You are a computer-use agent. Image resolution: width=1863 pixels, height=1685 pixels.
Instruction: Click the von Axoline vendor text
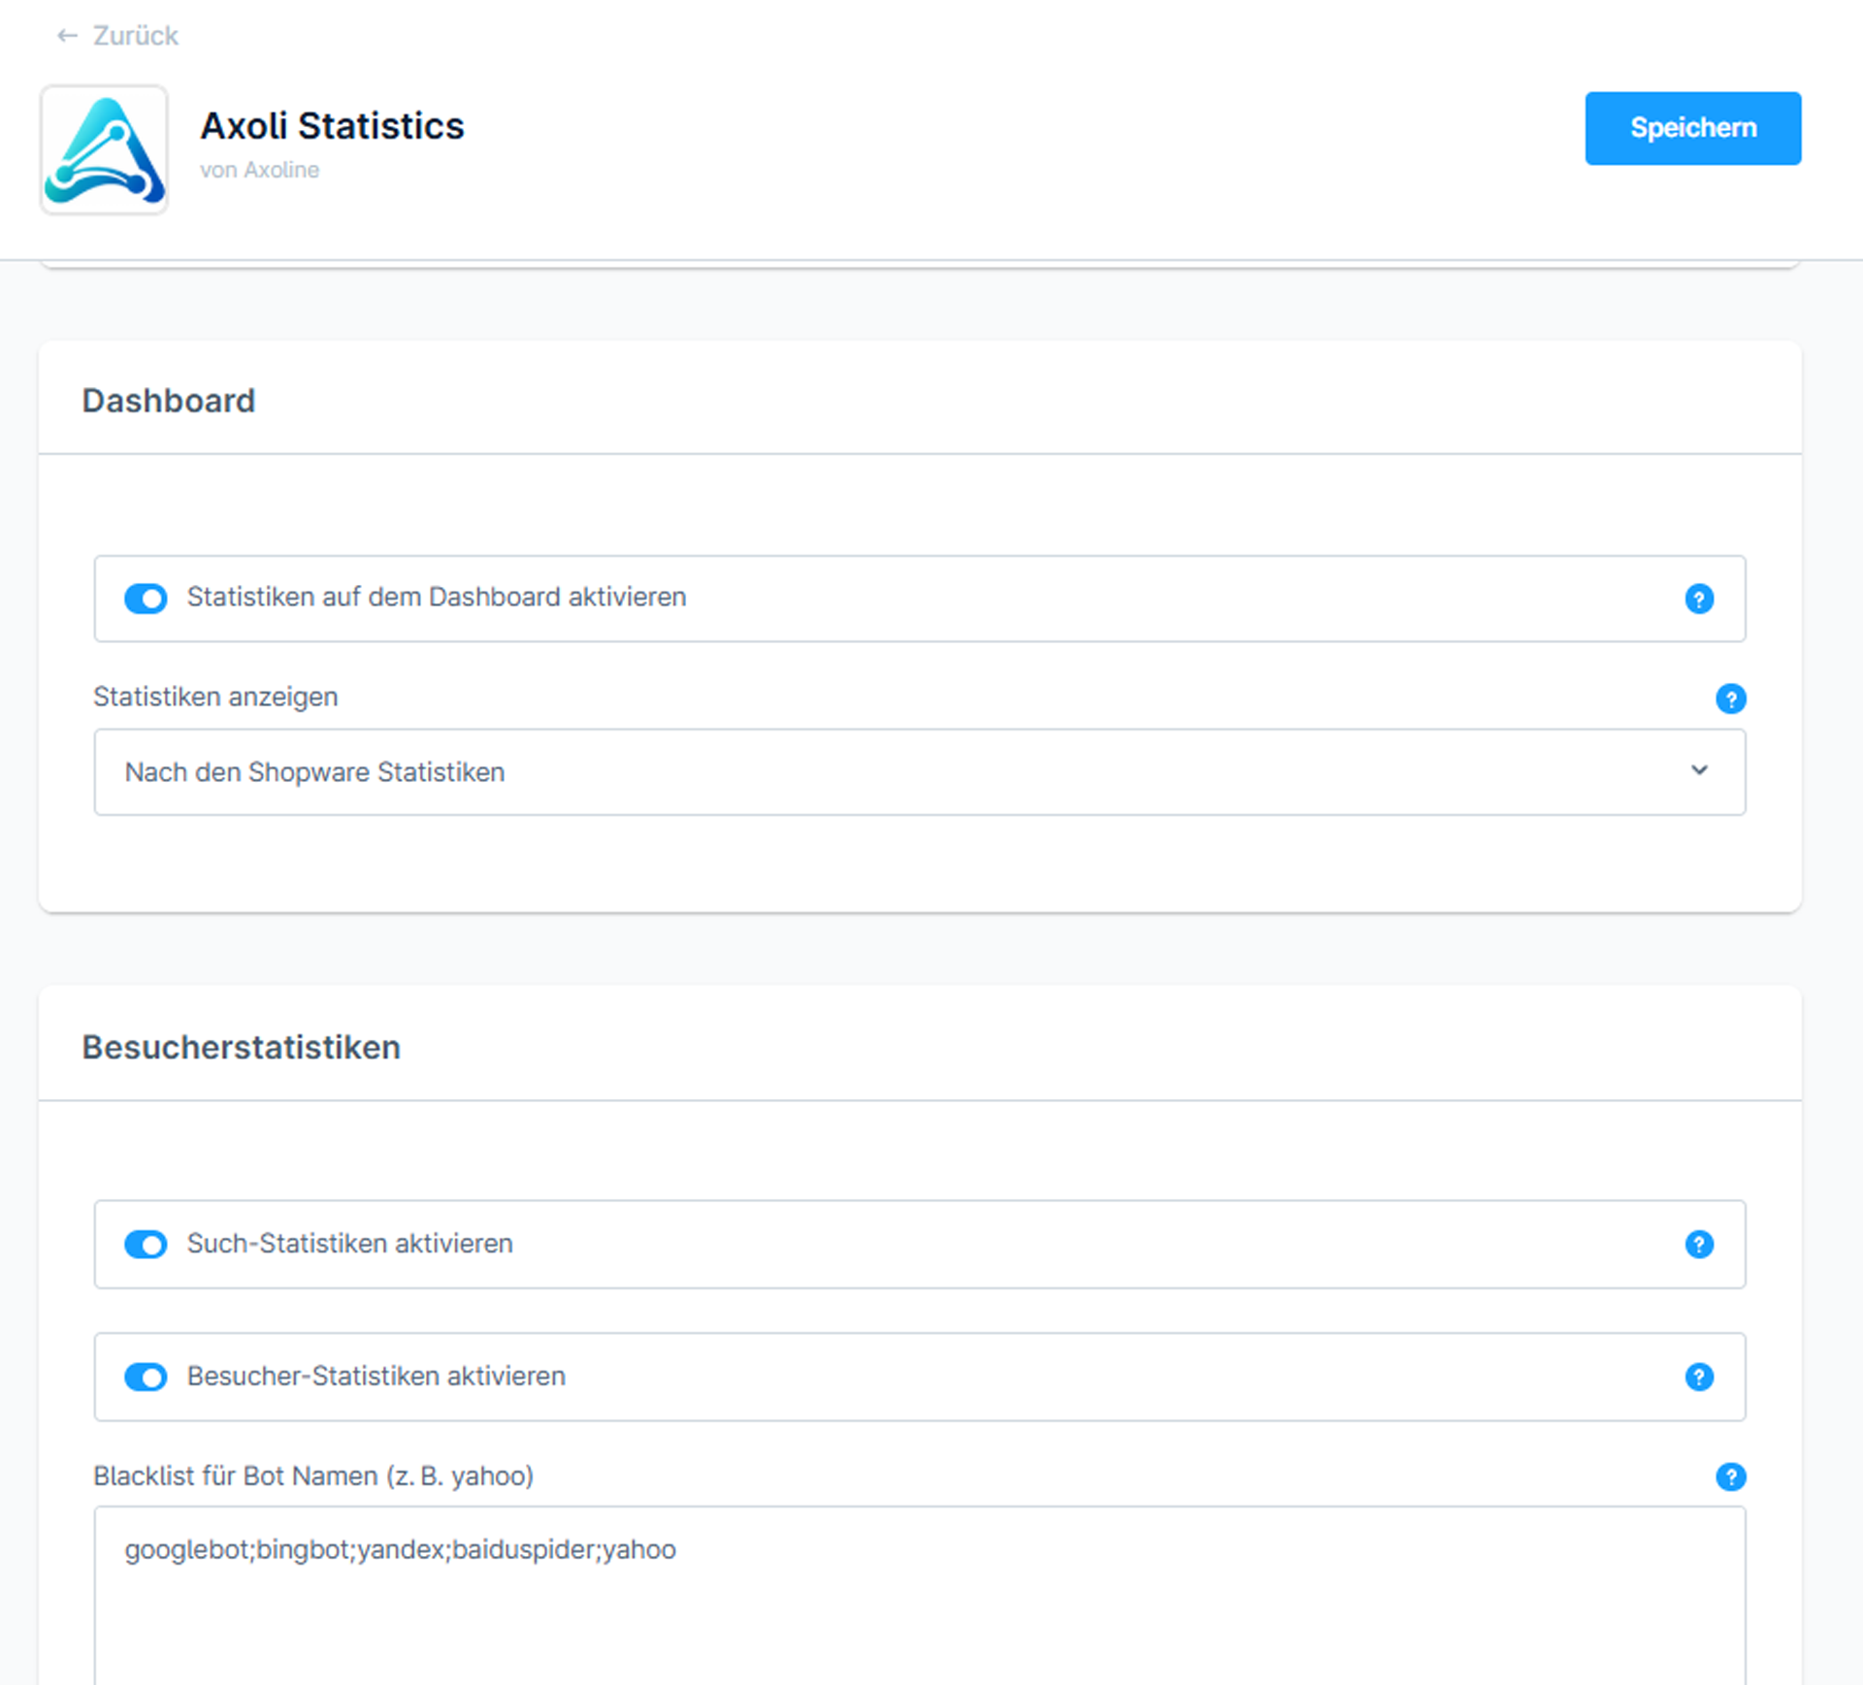(x=259, y=170)
